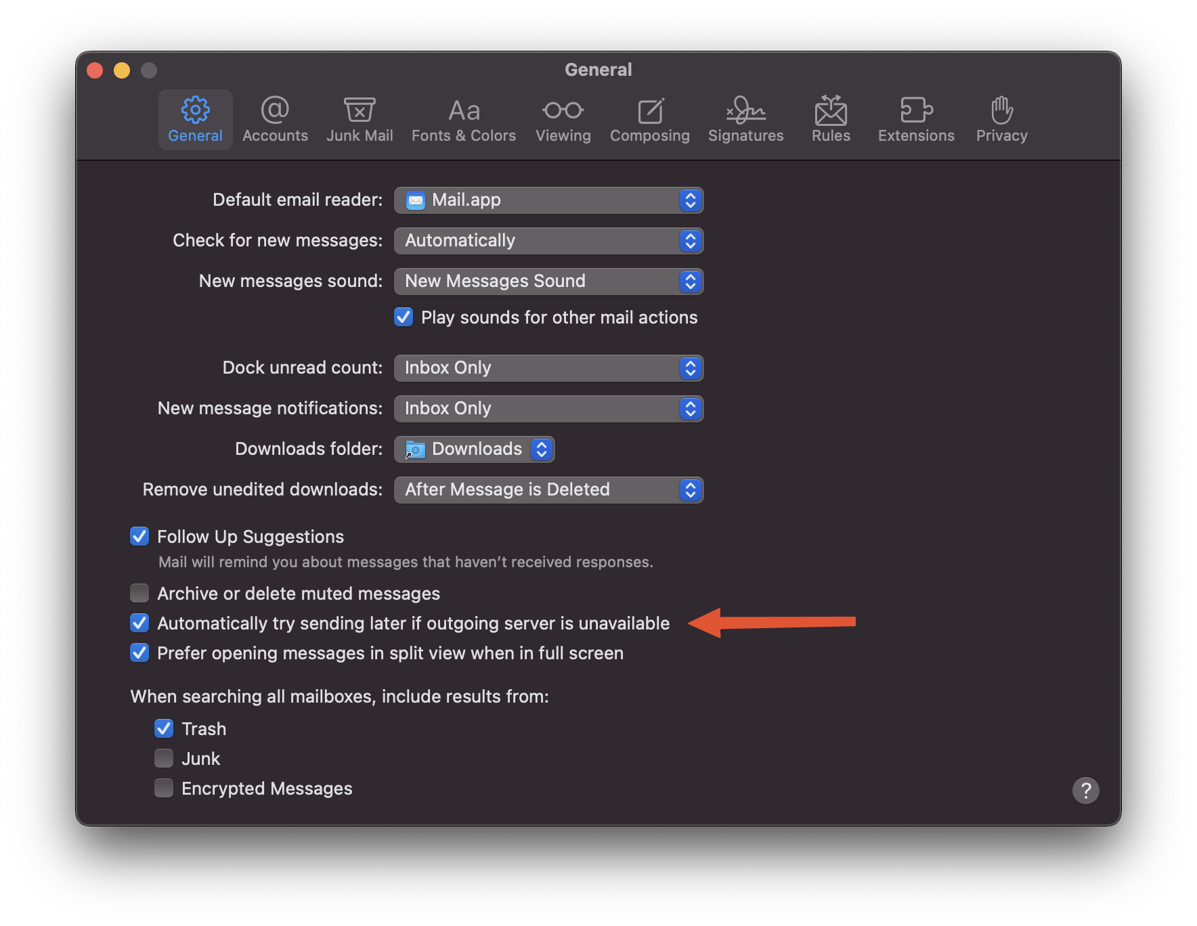Viewport: 1197px width, 926px height.
Task: Open the Dock unread count dropdown
Action: coord(548,368)
